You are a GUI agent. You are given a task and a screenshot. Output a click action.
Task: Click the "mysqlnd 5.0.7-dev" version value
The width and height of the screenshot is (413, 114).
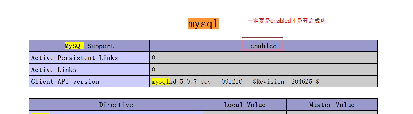click(263, 81)
